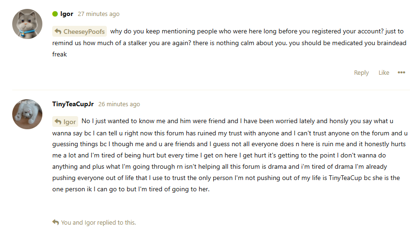This screenshot has width=417, height=235.
Task: Click the reply arrow icon beside "You and Igor"
Action: coord(56,222)
